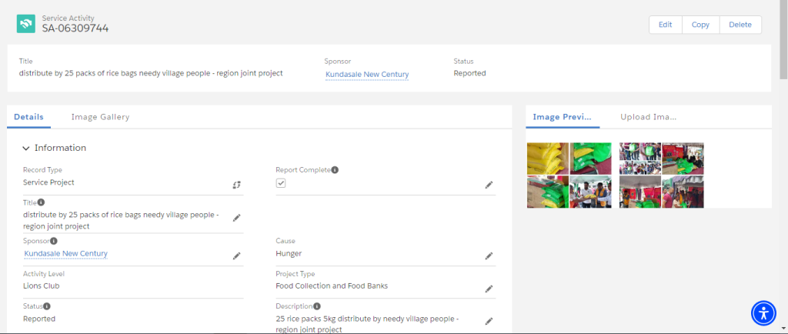Click the Reported status in header

[470, 73]
